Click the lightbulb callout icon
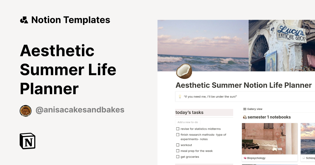 180,97
